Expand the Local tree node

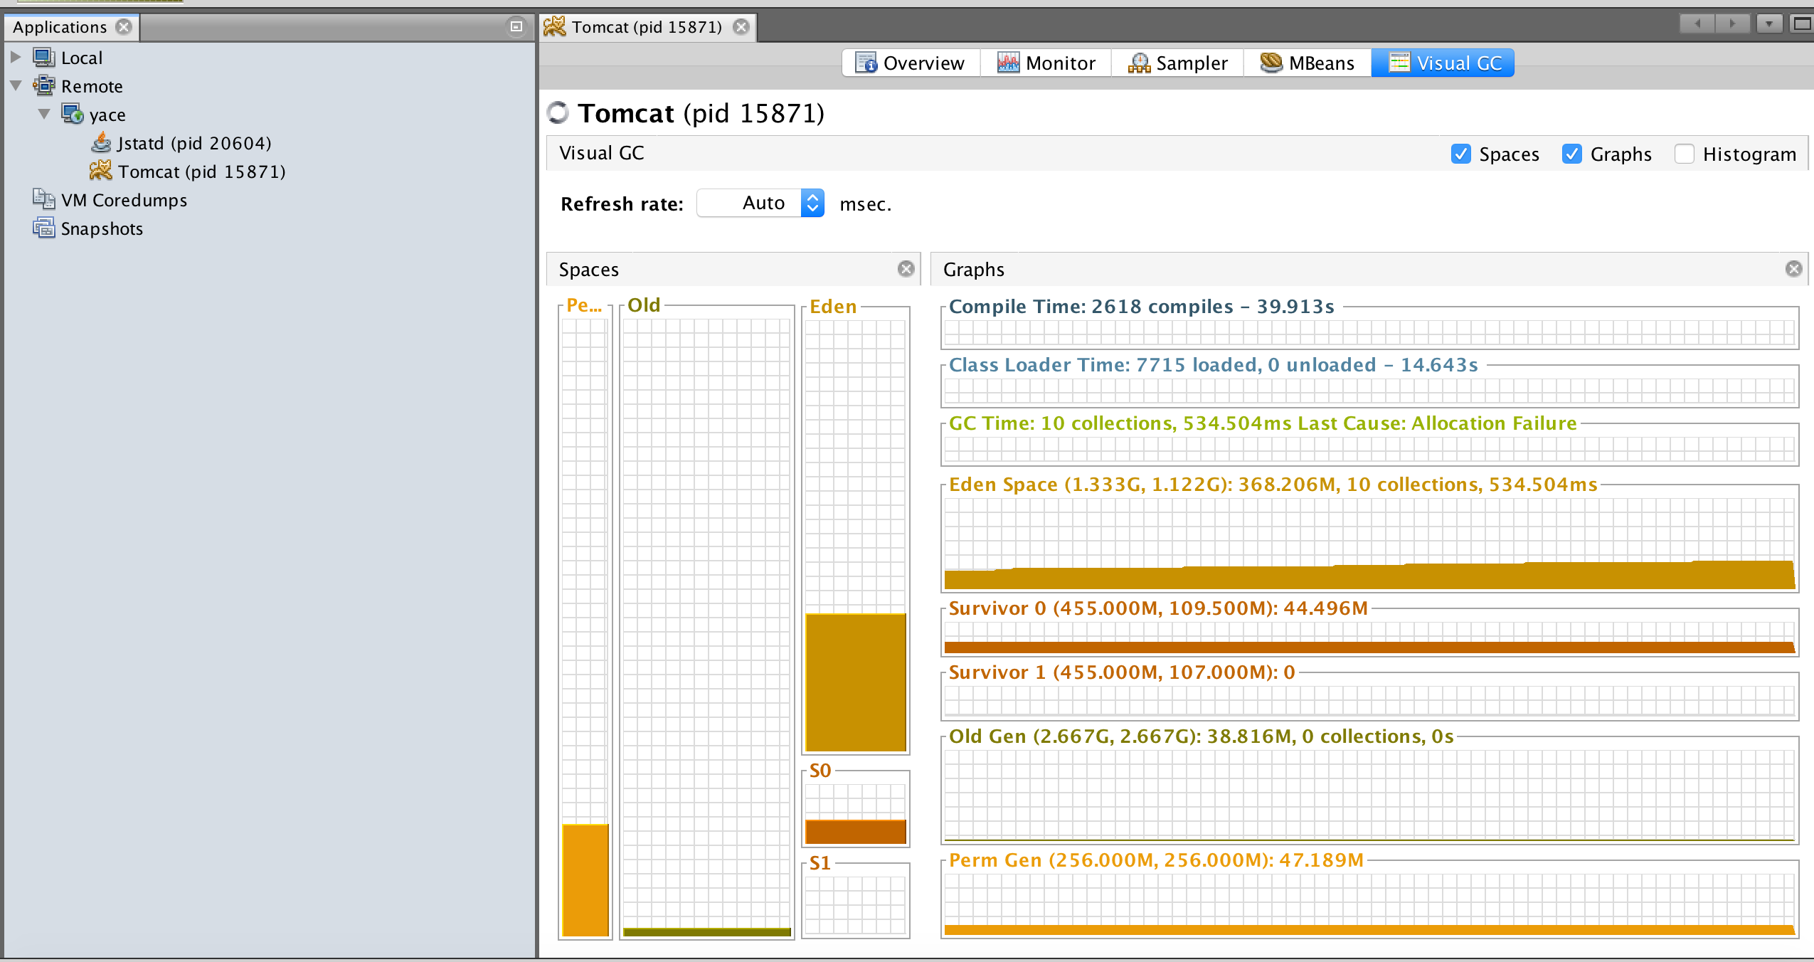pos(16,57)
